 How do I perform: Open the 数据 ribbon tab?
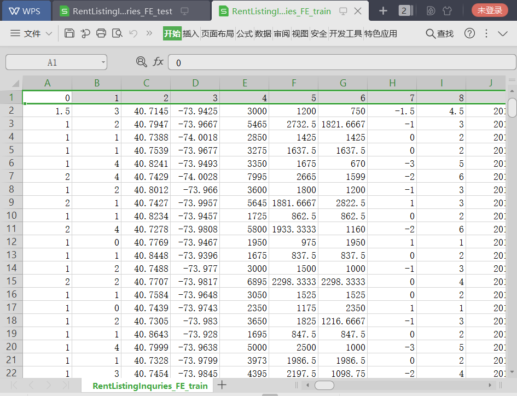pos(263,33)
